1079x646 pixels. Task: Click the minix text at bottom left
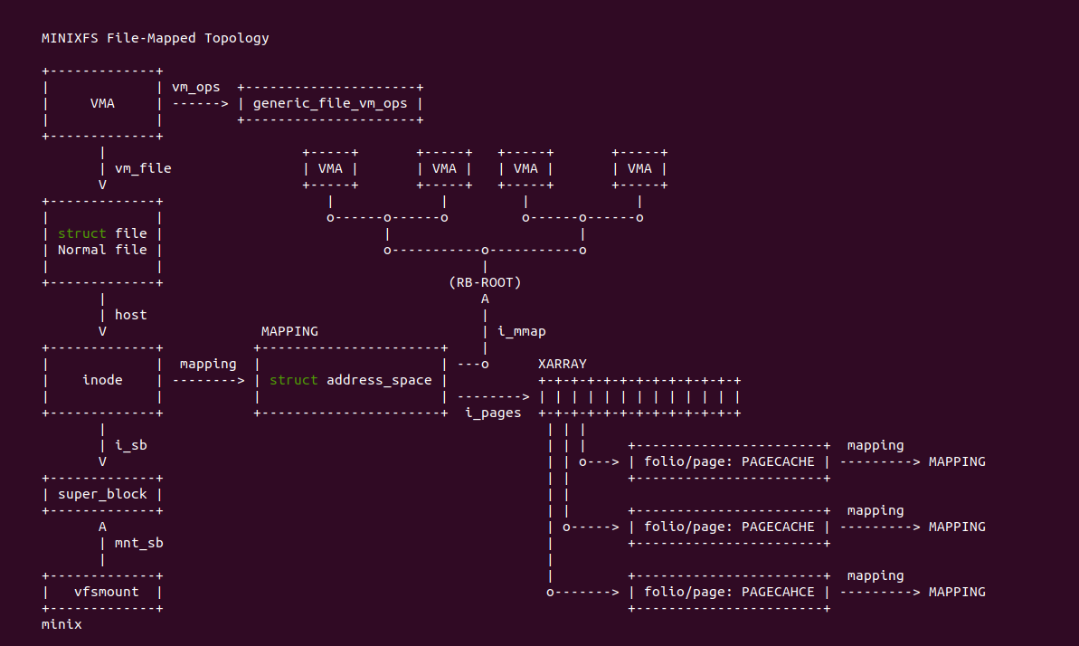(x=62, y=624)
